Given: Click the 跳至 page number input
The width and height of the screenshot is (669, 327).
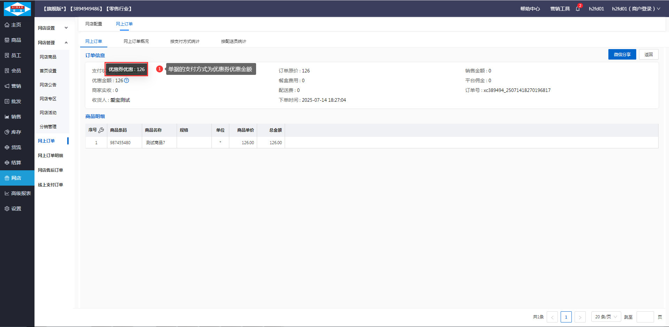Looking at the screenshot, I should [x=645, y=317].
